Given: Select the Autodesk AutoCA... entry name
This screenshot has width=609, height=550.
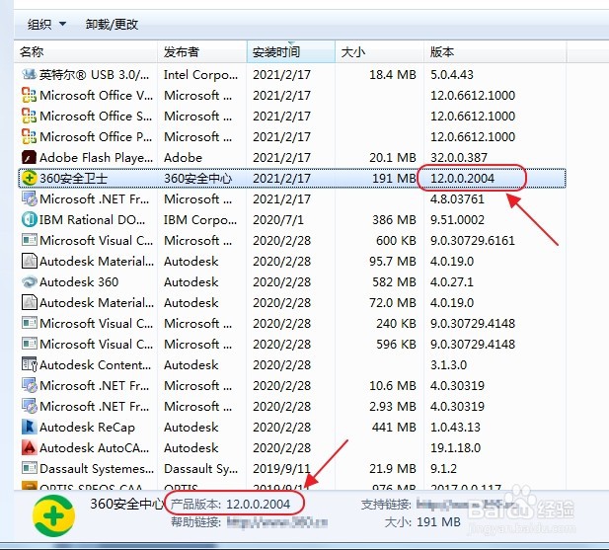Looking at the screenshot, I should (95, 448).
